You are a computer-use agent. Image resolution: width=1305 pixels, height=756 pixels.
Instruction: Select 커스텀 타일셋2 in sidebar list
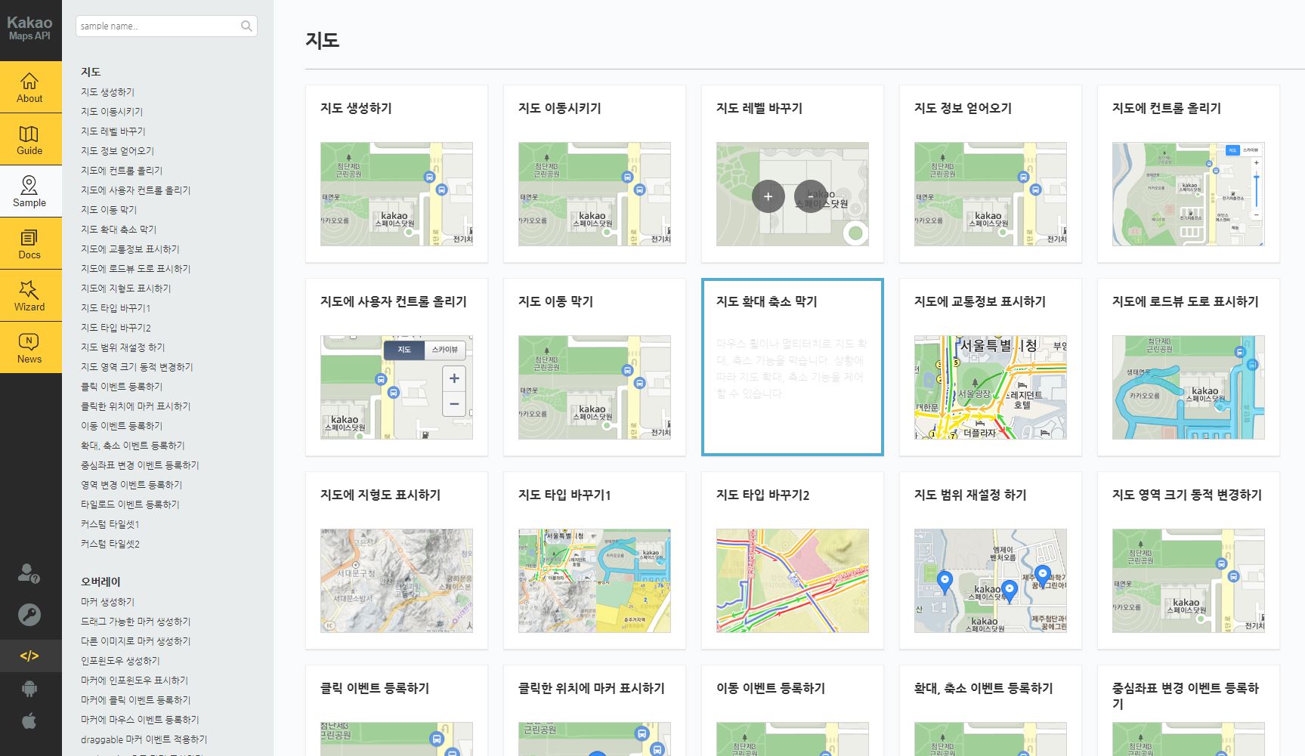tap(110, 544)
